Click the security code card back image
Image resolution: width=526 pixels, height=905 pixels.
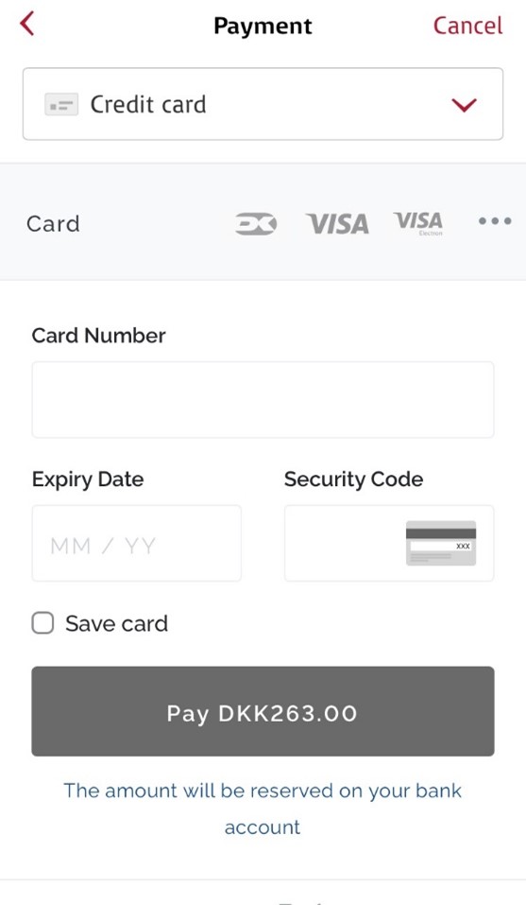pos(441,543)
